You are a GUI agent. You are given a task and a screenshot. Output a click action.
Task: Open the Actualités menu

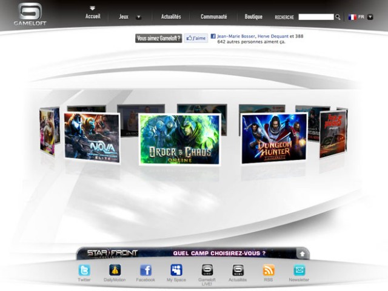[171, 16]
